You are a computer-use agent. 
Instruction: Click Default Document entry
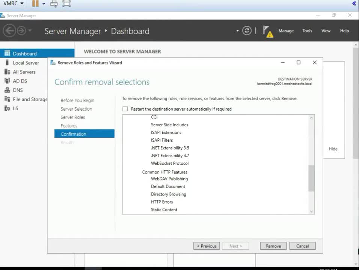coord(168,186)
